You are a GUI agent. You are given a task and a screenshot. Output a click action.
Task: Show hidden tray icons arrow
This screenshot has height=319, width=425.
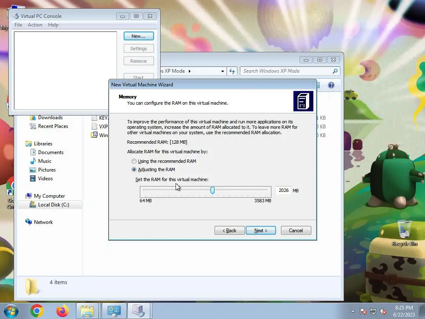[x=353, y=311]
